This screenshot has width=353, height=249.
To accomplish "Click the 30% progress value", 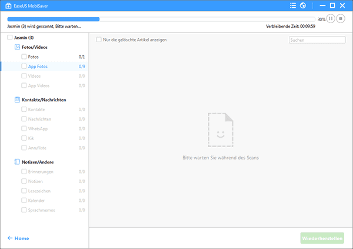I will 321,19.
